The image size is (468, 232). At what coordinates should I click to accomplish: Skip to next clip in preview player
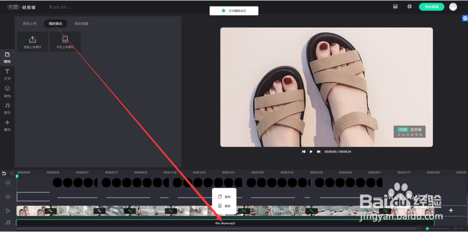(318, 152)
